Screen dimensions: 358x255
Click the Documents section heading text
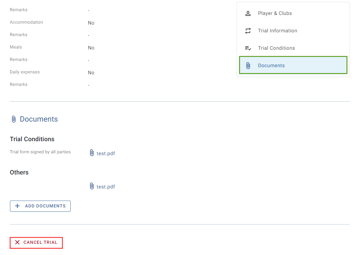39,119
